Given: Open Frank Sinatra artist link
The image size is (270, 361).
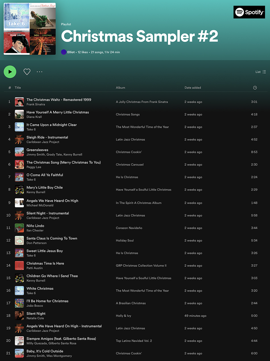Looking at the screenshot, I should pos(36,104).
